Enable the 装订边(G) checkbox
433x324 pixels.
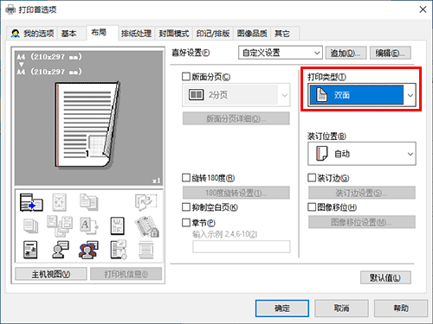[312, 178]
